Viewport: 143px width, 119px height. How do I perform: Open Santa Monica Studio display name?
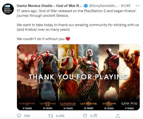(49, 6)
